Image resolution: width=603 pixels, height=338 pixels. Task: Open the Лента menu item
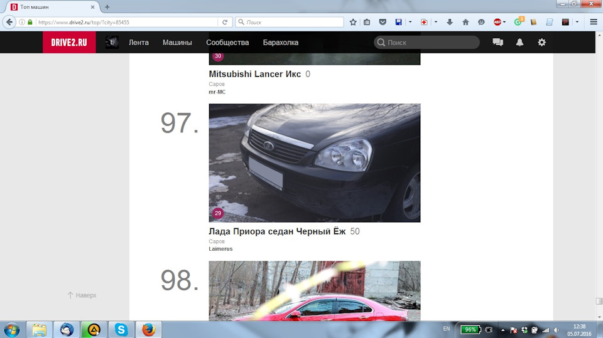tap(138, 43)
